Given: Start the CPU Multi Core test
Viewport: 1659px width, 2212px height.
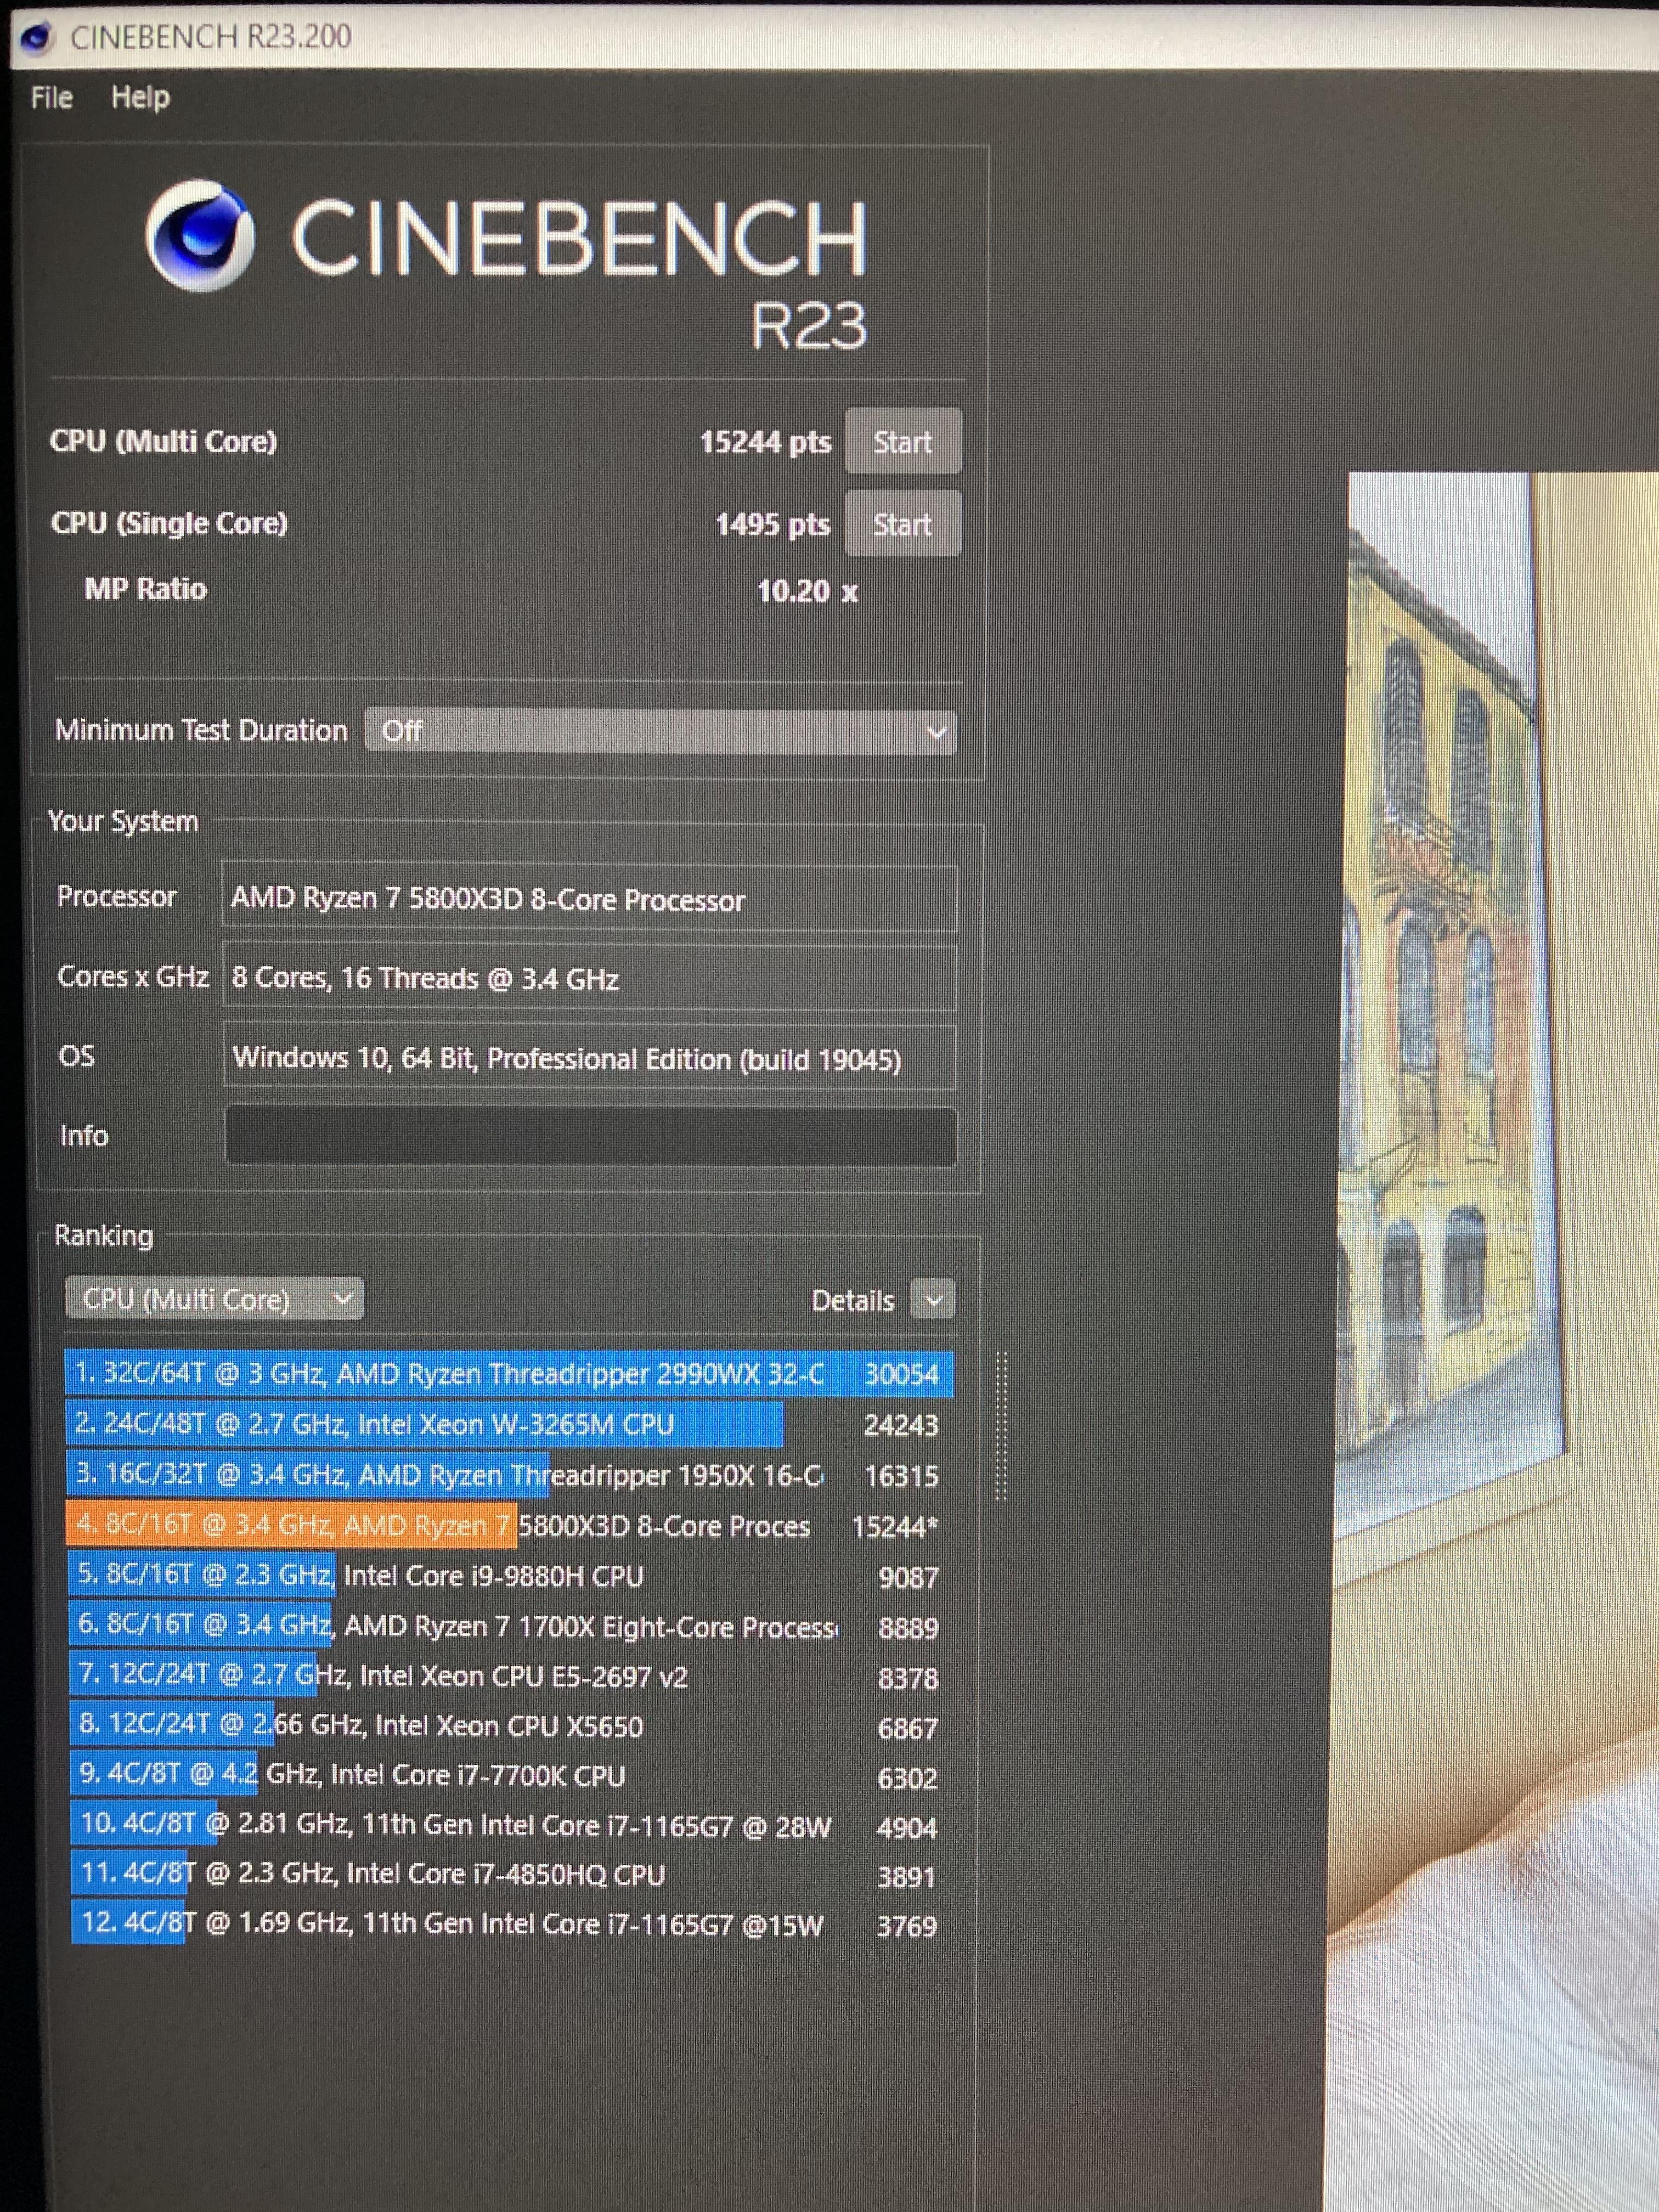Looking at the screenshot, I should click(x=902, y=442).
